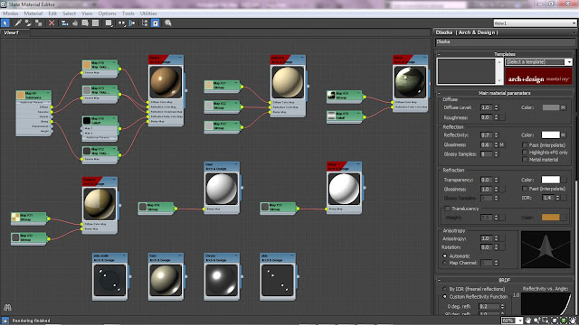579x325 pixels.
Task: Open the Select a template dropdown
Action: [x=538, y=62]
